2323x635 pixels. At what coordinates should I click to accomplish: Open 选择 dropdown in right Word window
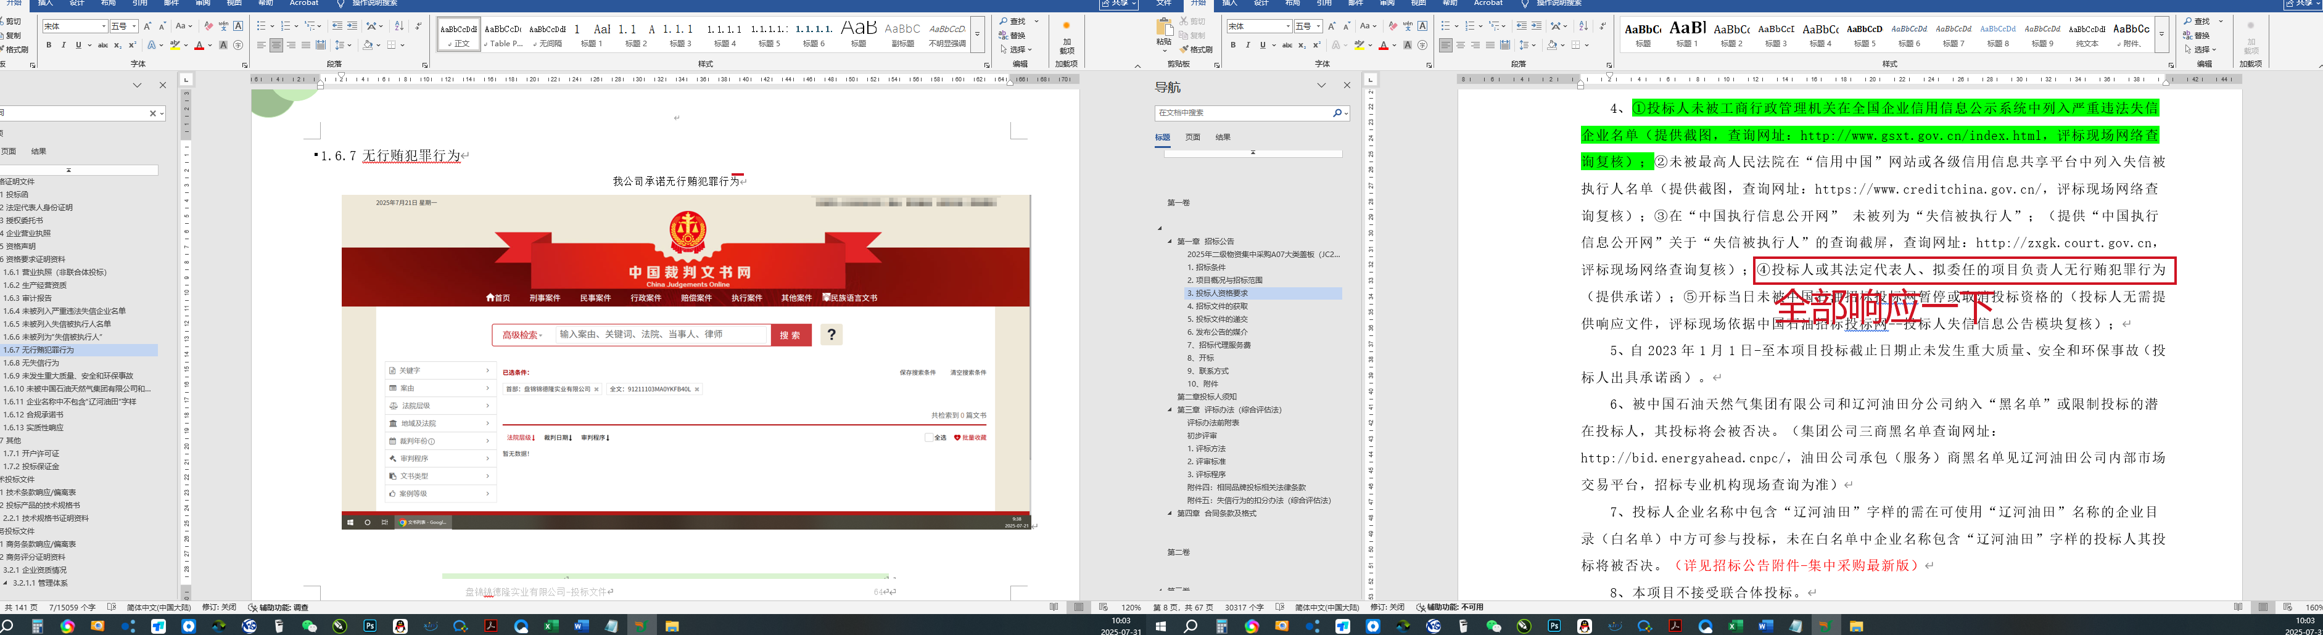[x=2202, y=49]
